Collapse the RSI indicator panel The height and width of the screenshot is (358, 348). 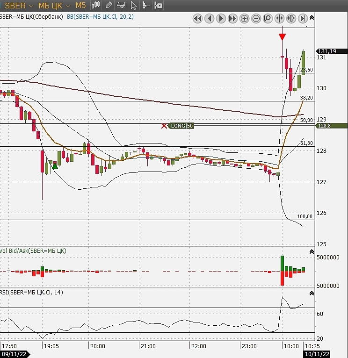coord(312,294)
